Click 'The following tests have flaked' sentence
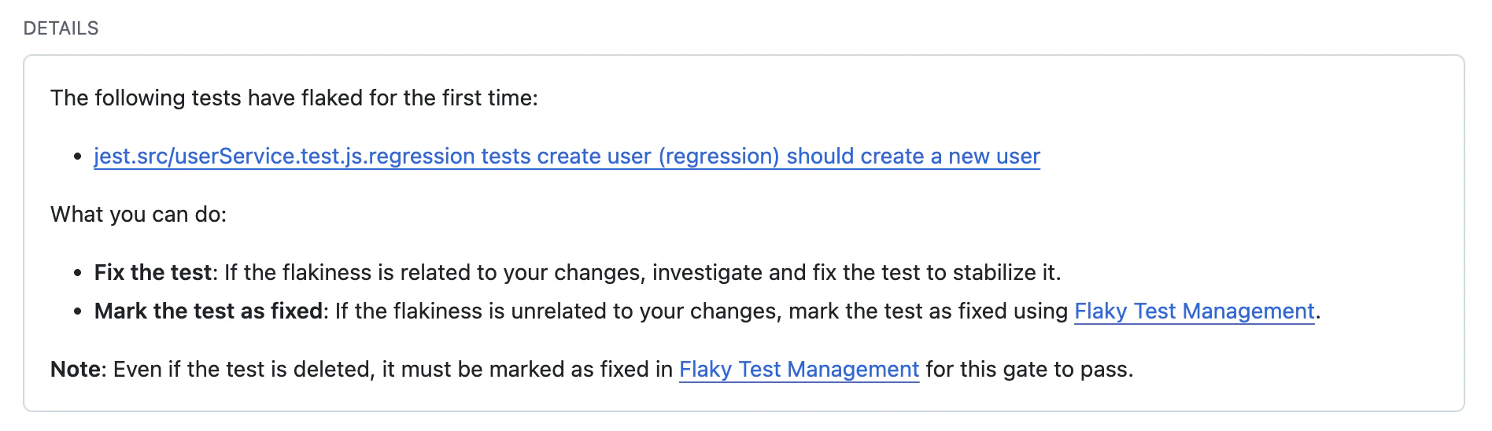 coord(294,98)
